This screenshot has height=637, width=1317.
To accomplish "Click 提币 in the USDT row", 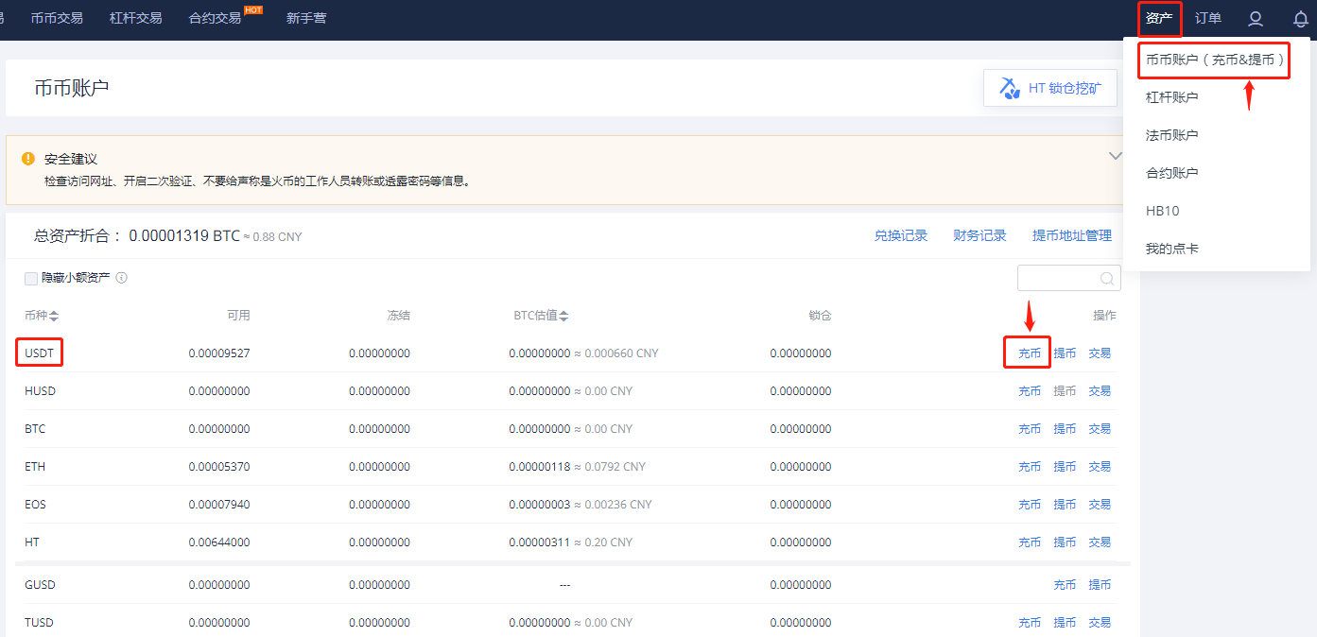I will [x=1065, y=353].
